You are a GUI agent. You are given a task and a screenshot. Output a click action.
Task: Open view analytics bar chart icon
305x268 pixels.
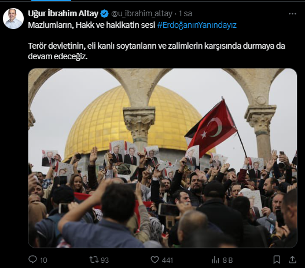click(x=215, y=260)
